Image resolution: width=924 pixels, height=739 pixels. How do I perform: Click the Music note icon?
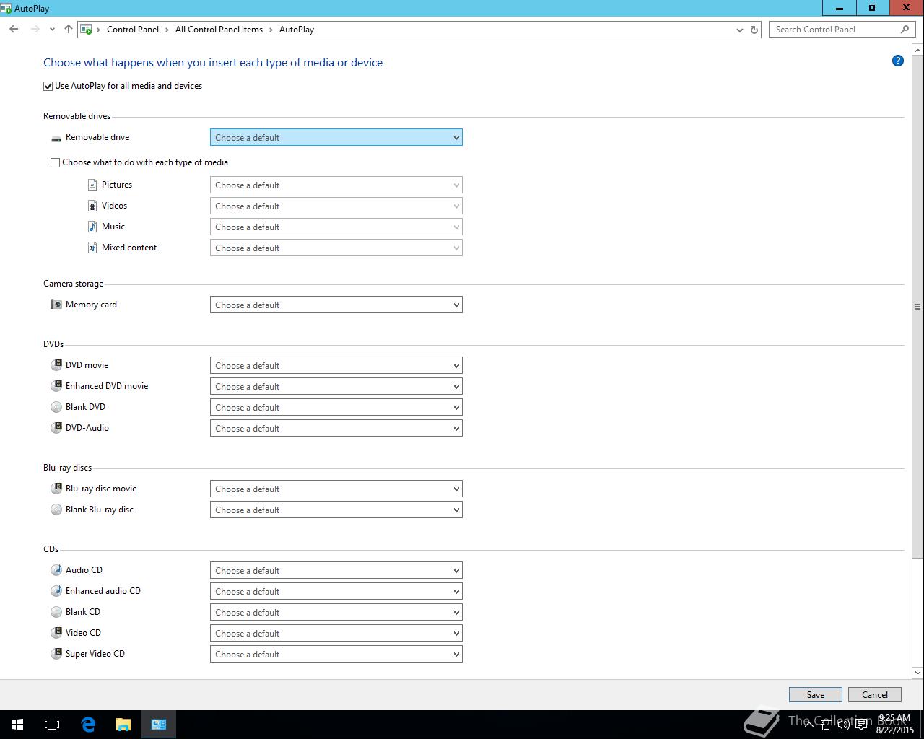(x=92, y=227)
